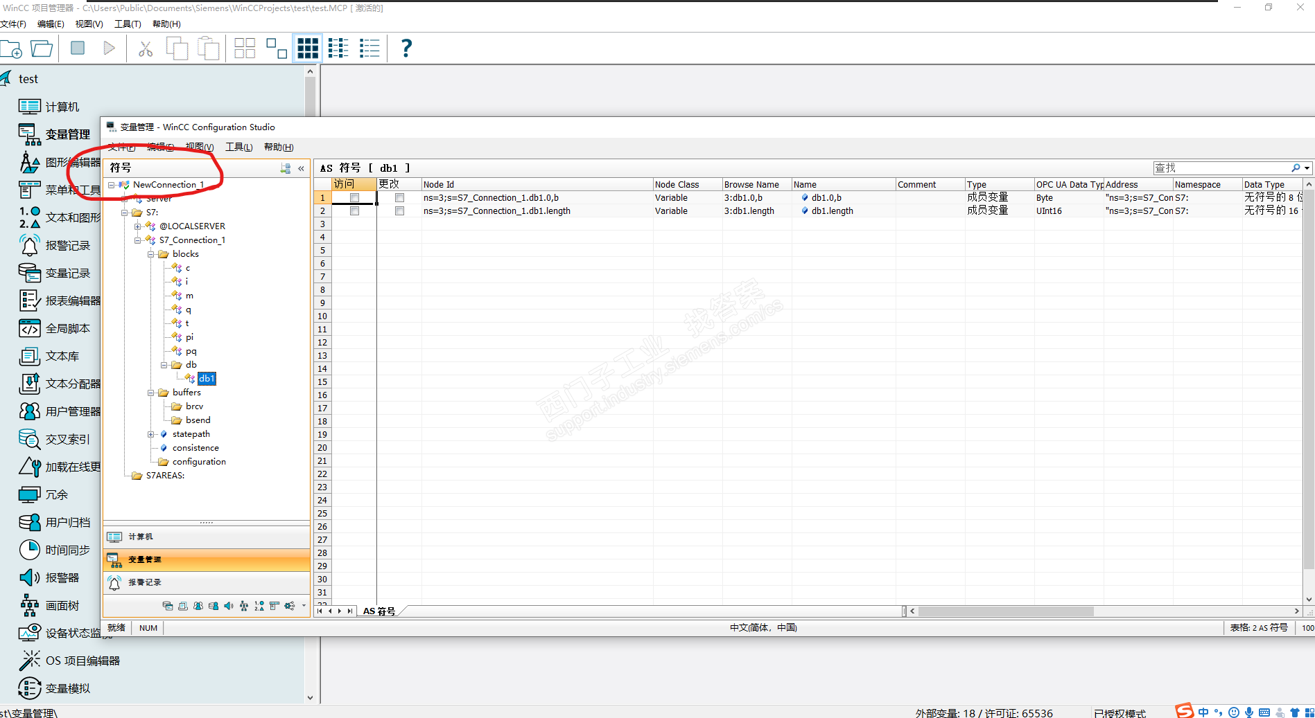Image resolution: width=1315 pixels, height=718 pixels.
Task: Select the selected nine-square tiles view icon
Action: [307, 48]
